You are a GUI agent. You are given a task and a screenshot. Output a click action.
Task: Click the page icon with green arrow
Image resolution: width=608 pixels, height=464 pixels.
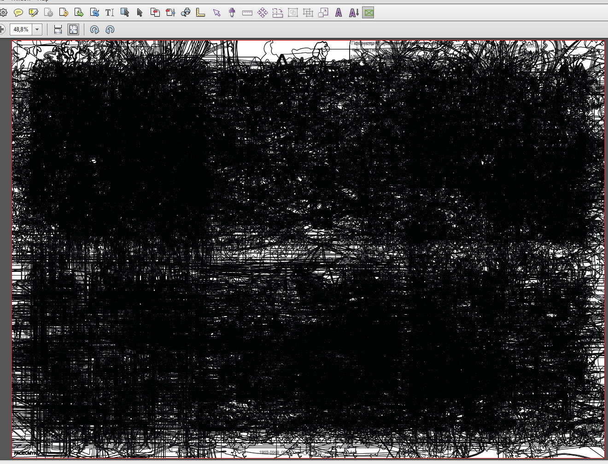click(x=79, y=13)
